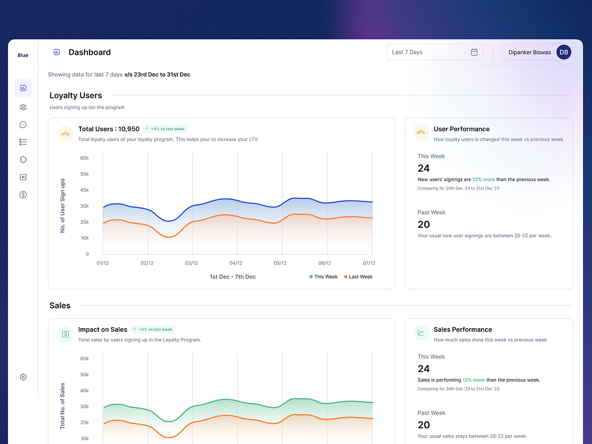The image size is (592, 444).
Task: Click the Blue logo at the top
Action: tap(23, 55)
